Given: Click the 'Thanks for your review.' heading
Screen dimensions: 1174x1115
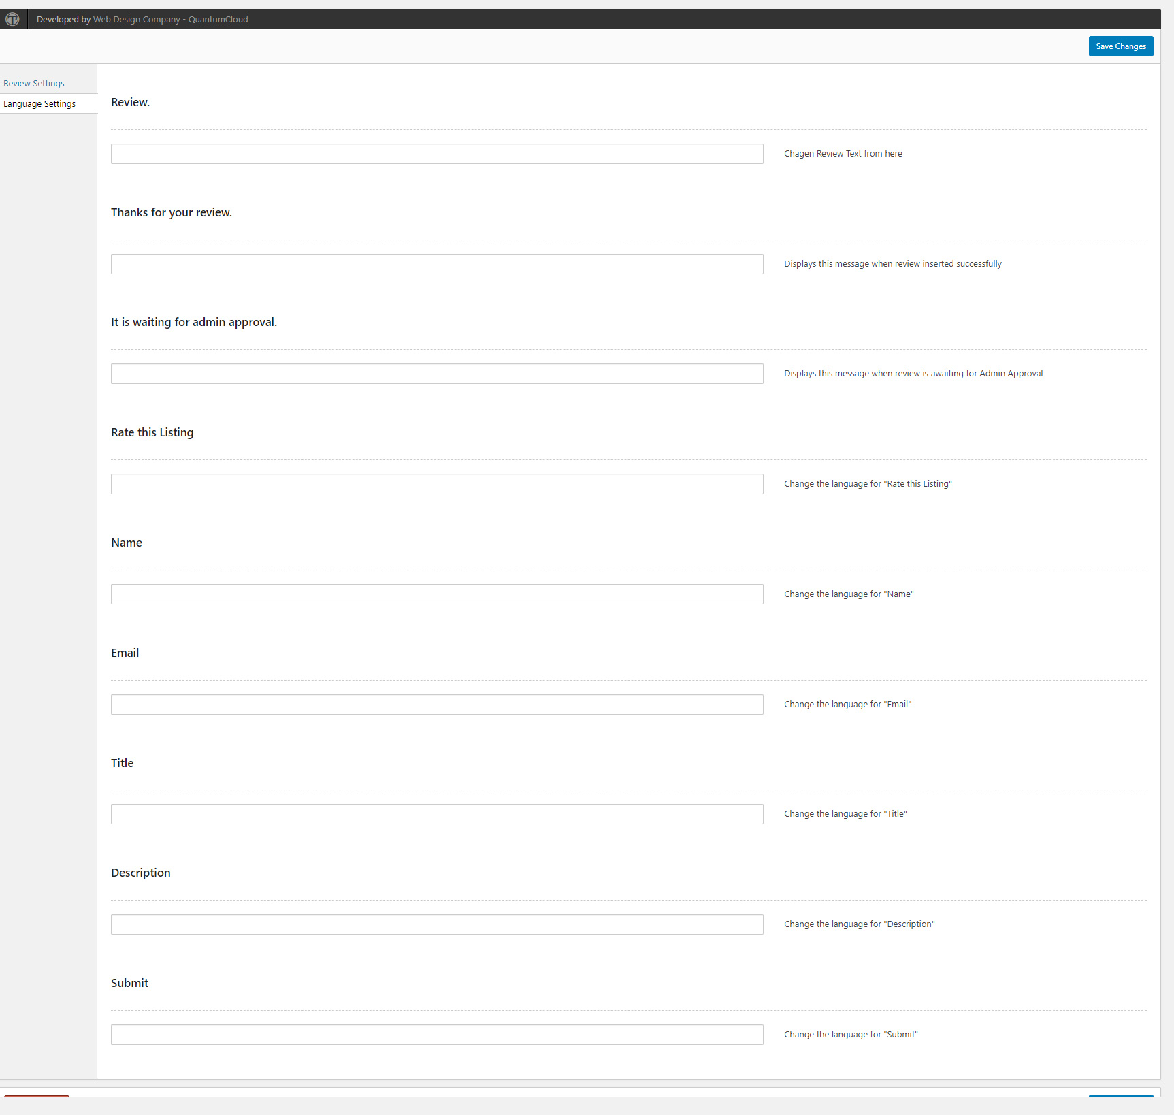Looking at the screenshot, I should point(172,212).
